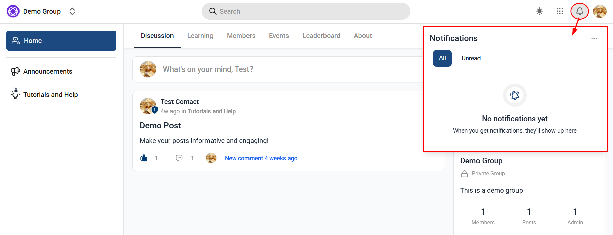Click the notifications bell icon
This screenshot has height=235, width=613.
580,11
